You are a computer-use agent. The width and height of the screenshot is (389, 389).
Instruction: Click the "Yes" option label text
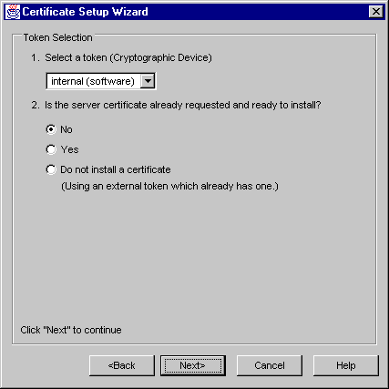point(69,149)
